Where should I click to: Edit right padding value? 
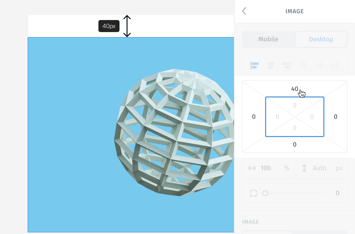coord(312,116)
